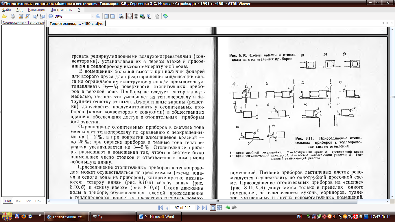Screen dimensions: 395x222
Task: Switch to the Зак bookmarks sidebar tab
Action: [18, 201]
